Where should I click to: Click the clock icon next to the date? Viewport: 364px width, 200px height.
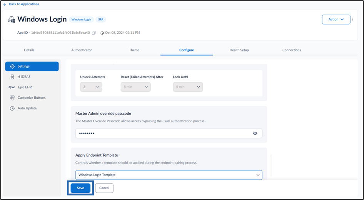coord(102,33)
